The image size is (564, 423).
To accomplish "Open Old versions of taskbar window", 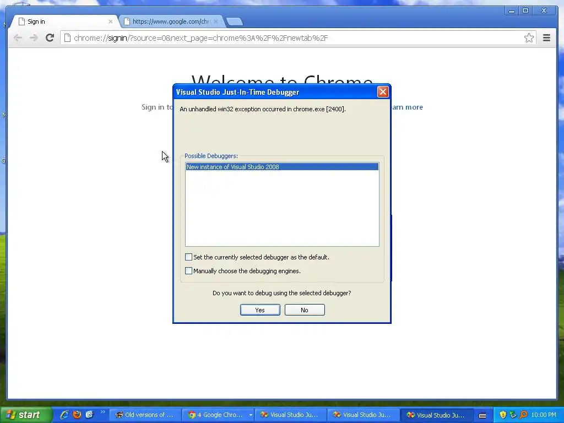I will (x=145, y=415).
